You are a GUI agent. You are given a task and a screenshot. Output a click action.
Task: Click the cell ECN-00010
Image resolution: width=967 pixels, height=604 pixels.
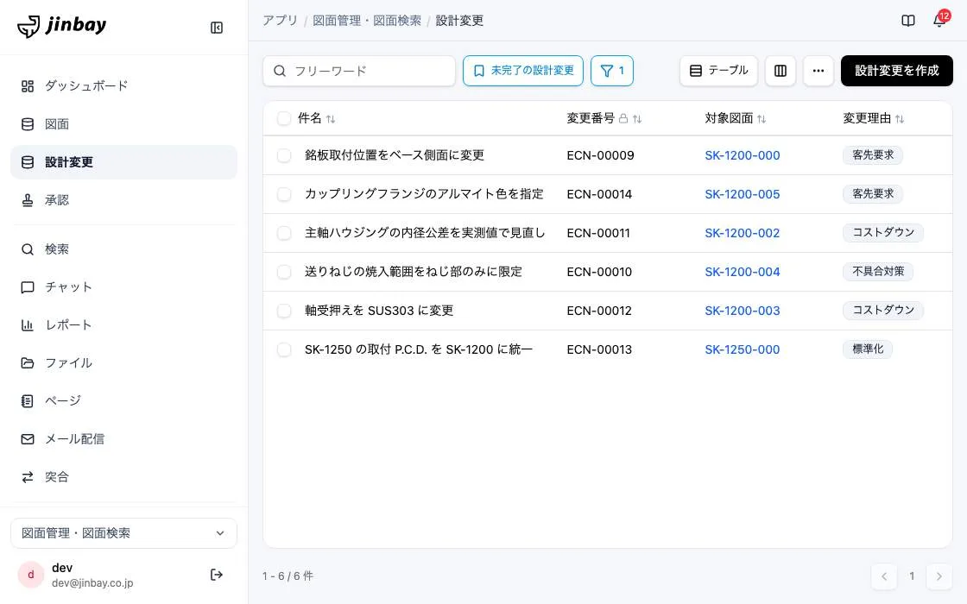[x=599, y=272]
